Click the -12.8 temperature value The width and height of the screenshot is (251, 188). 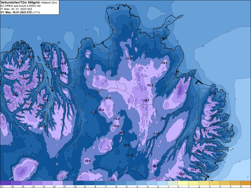pyautogui.click(x=63, y=73)
